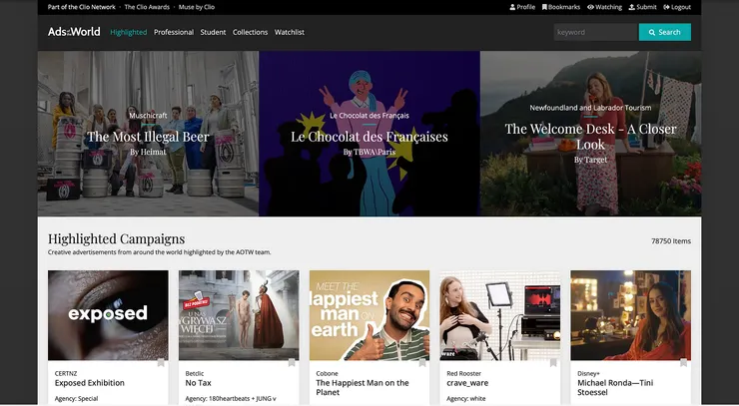Click the Disney+ brand label
Viewport: 739px width, 406px height.
click(x=588, y=373)
